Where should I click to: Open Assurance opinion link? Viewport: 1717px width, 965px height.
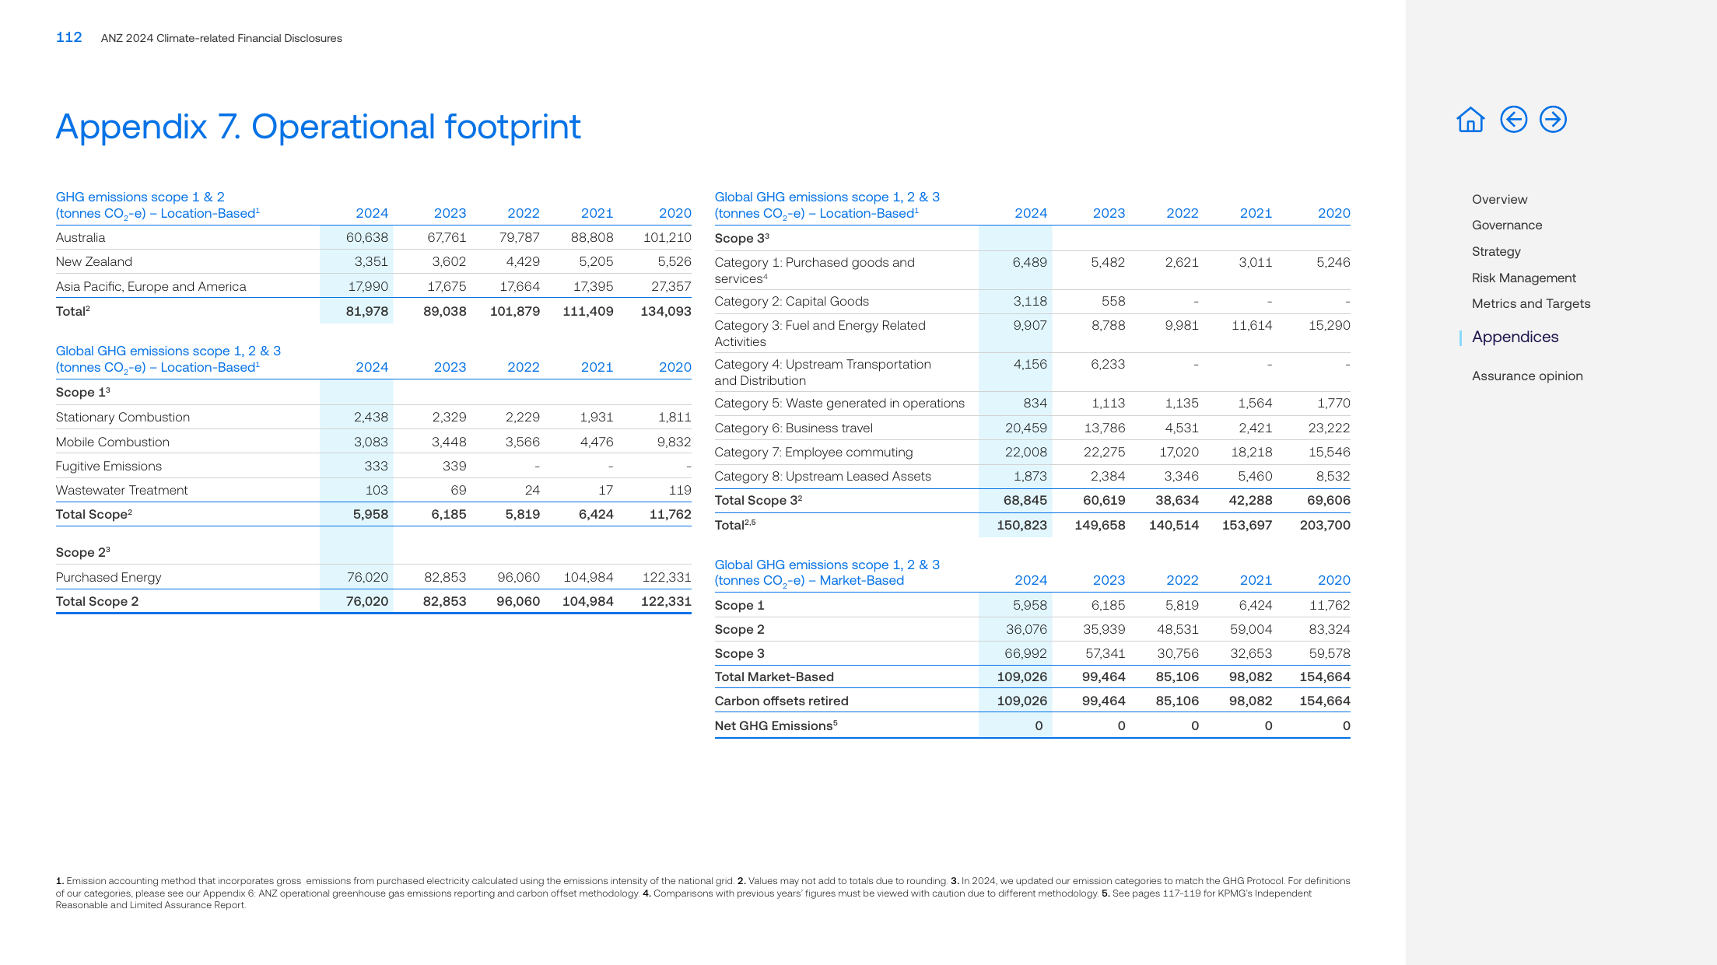1527,376
